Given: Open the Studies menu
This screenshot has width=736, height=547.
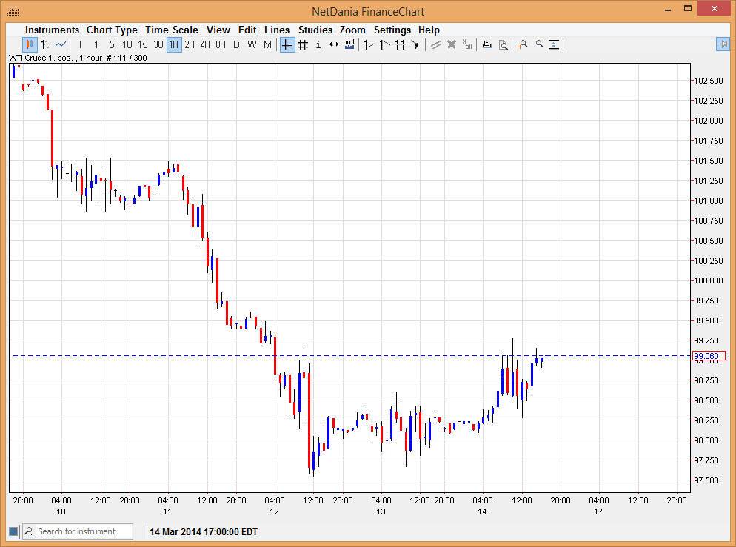Looking at the screenshot, I should point(315,30).
